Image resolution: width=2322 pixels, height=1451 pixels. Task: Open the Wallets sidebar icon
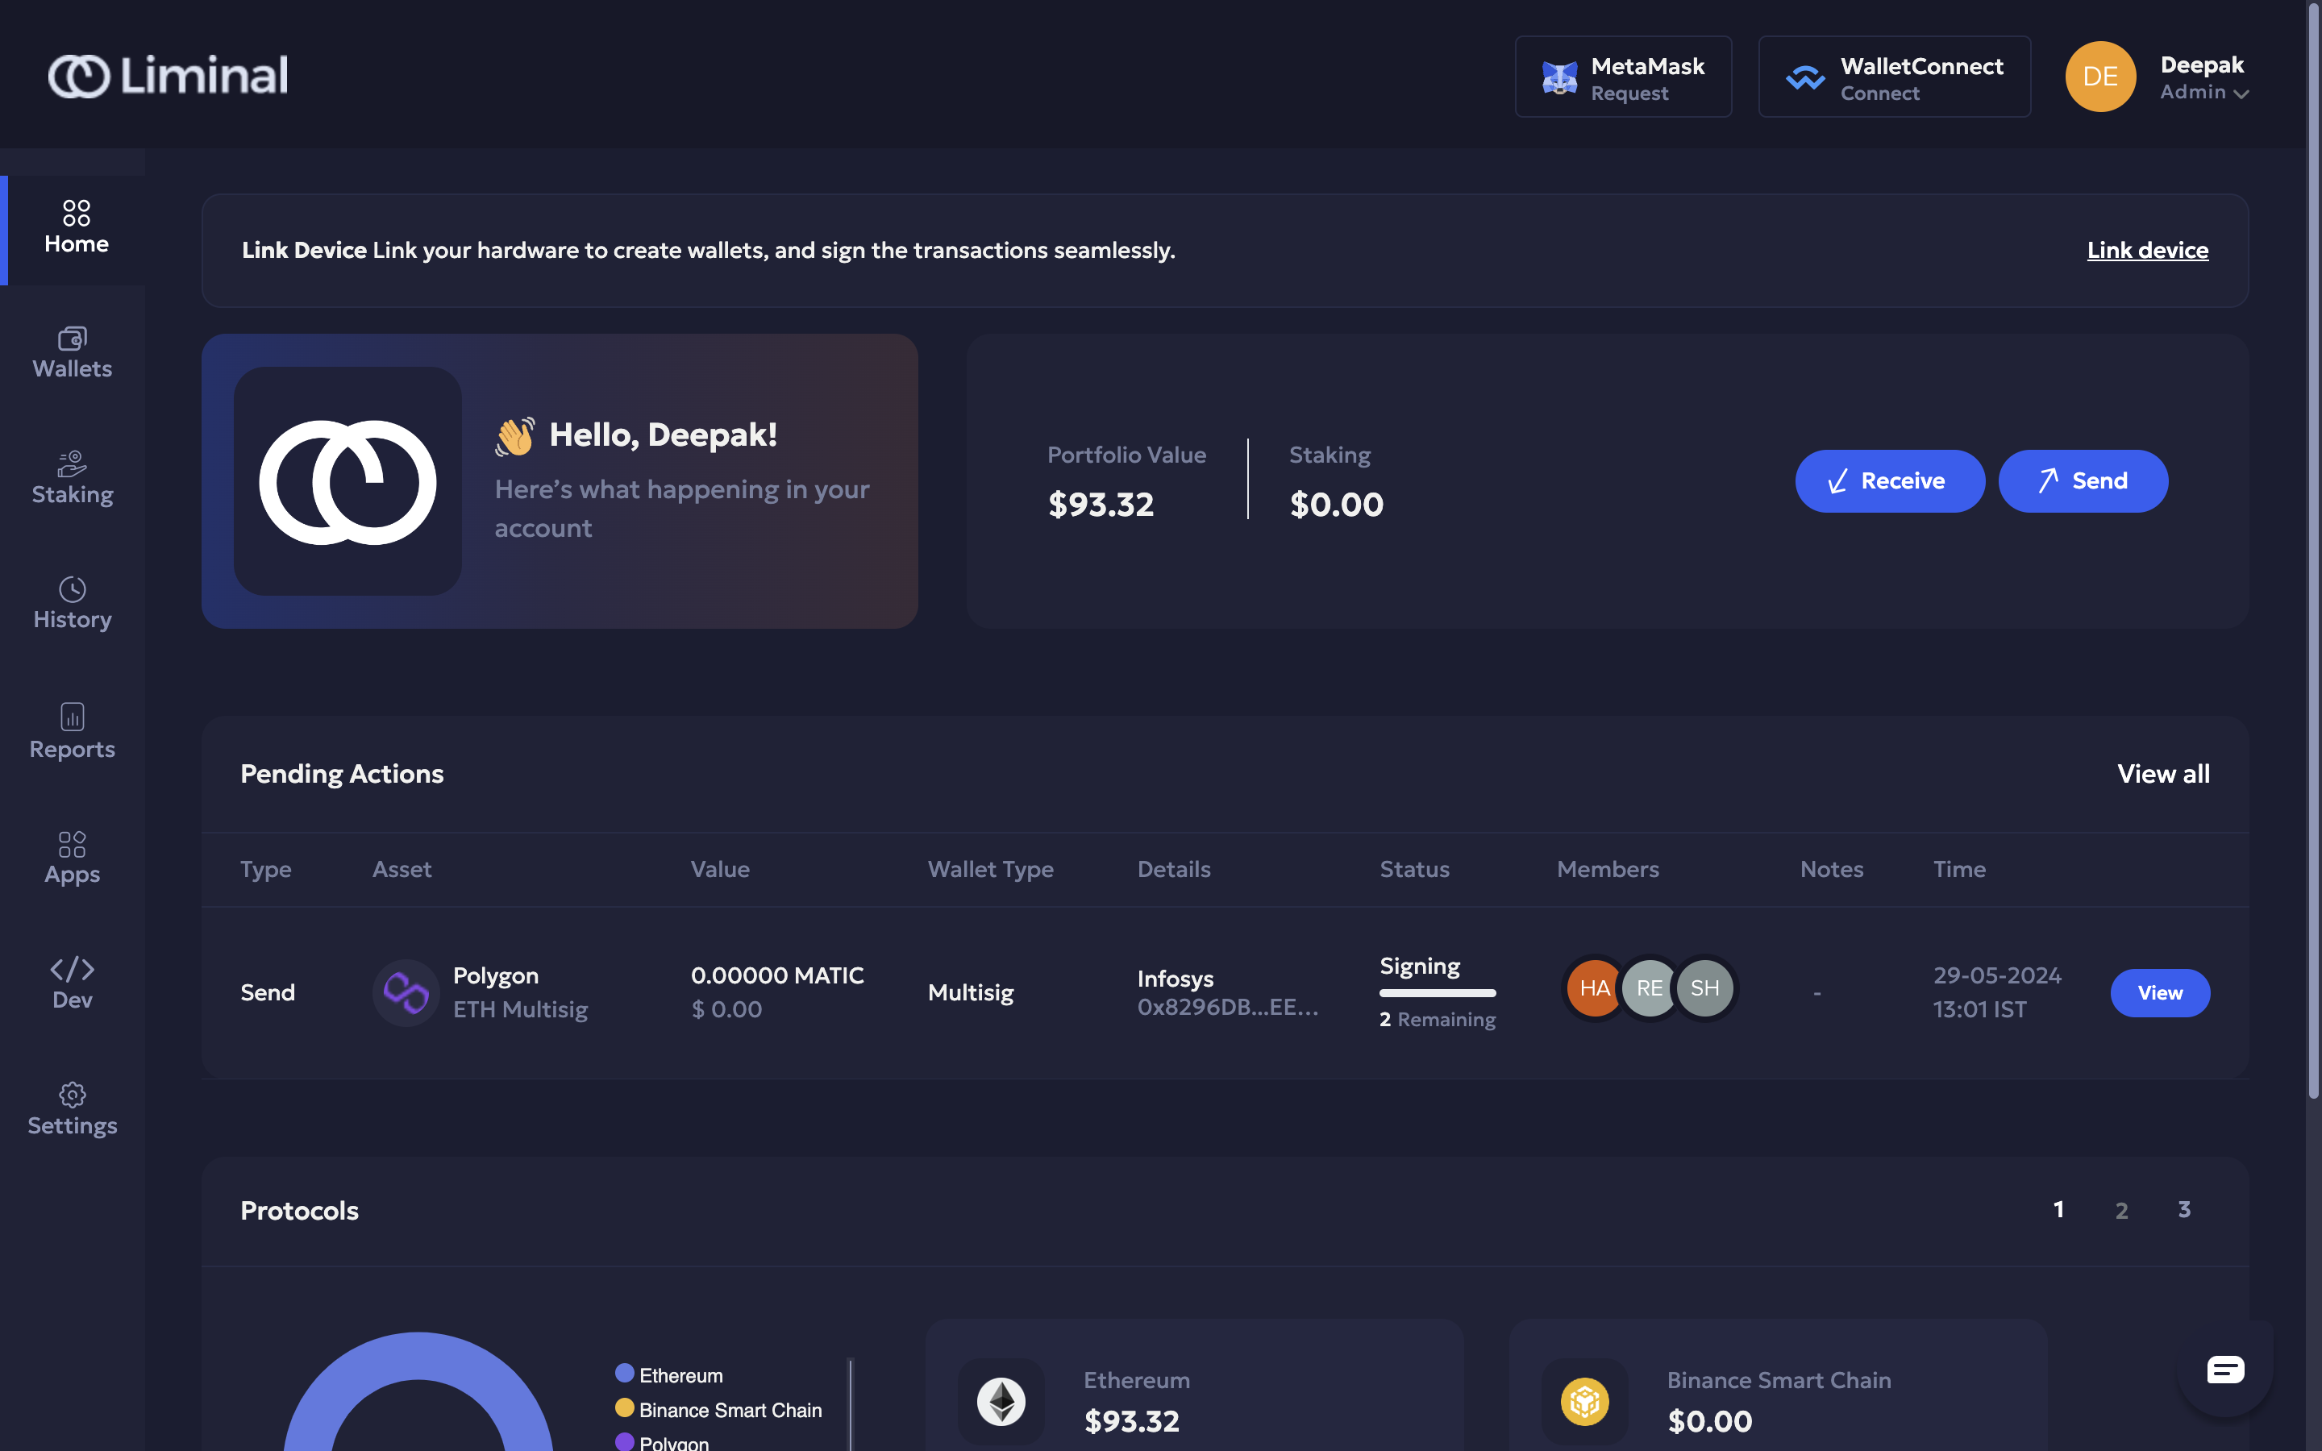click(x=72, y=339)
